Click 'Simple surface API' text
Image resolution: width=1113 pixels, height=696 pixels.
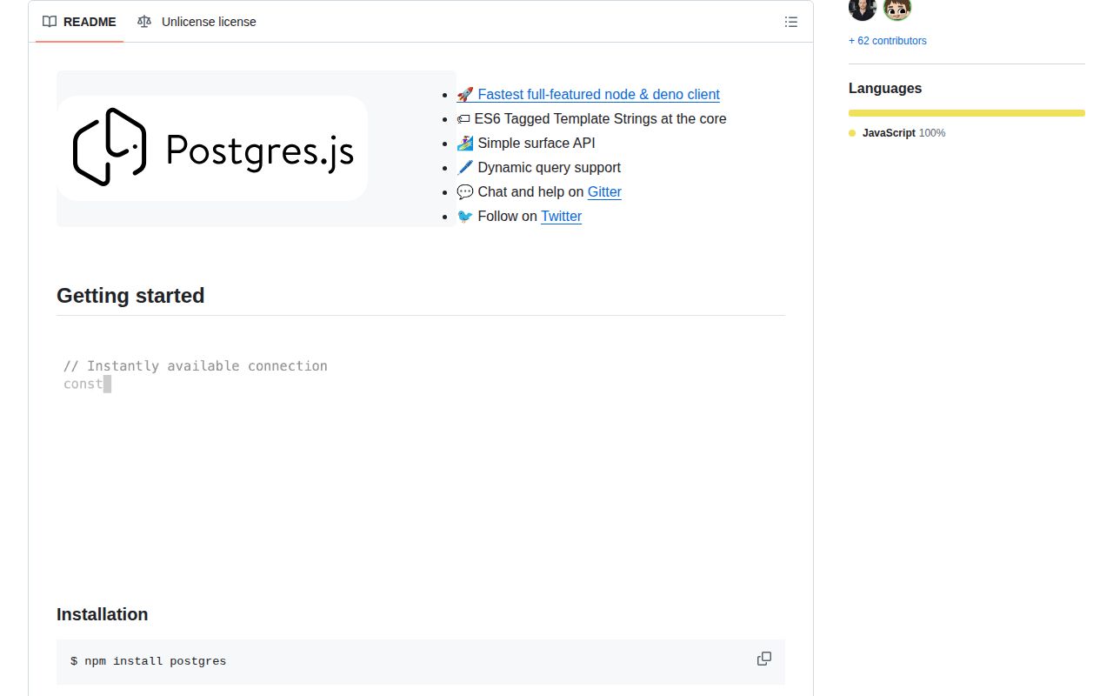[537, 143]
